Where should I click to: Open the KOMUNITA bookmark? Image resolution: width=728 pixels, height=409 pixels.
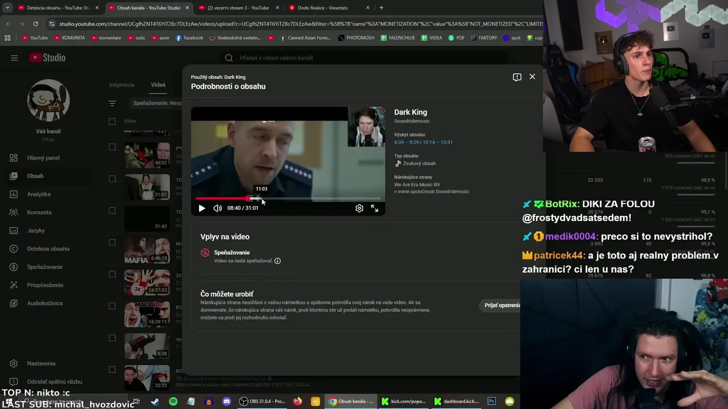pyautogui.click(x=69, y=38)
